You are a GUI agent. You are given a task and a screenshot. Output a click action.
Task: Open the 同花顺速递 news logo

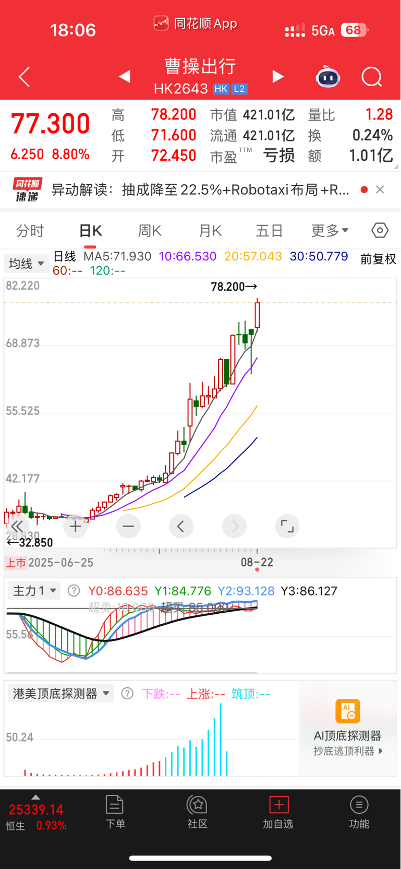coord(27,189)
